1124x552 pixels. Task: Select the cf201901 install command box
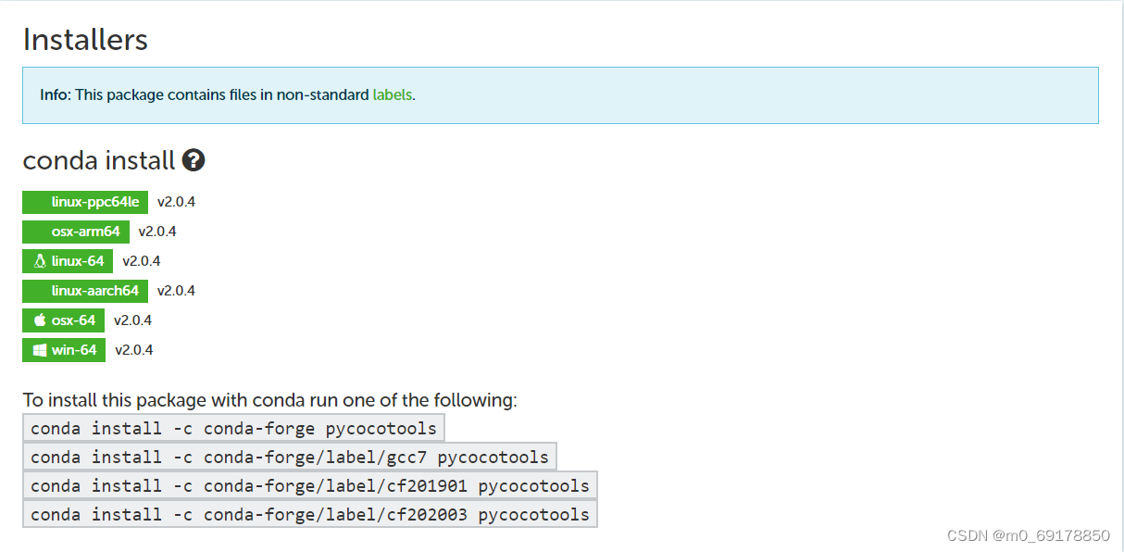309,485
